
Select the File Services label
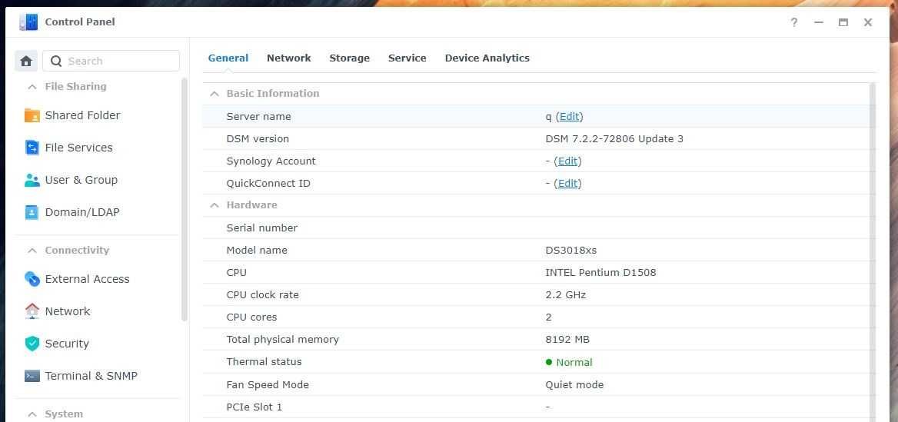coord(78,148)
